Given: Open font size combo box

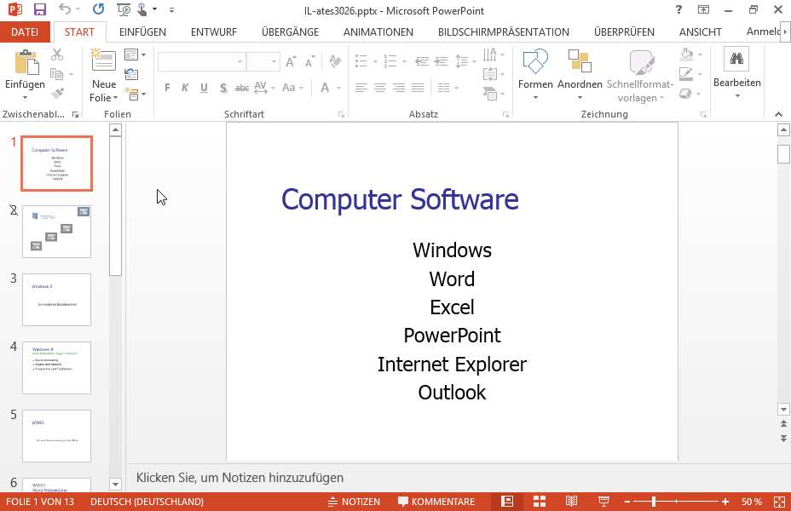Looking at the screenshot, I should coord(263,61).
